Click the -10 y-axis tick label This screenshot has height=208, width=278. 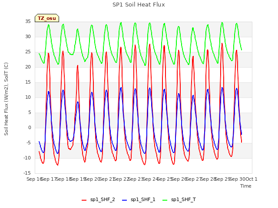click(x=27, y=158)
